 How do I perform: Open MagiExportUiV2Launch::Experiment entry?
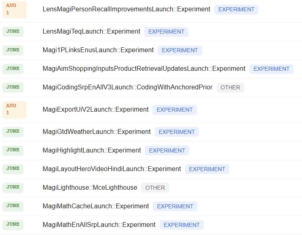pos(95,109)
